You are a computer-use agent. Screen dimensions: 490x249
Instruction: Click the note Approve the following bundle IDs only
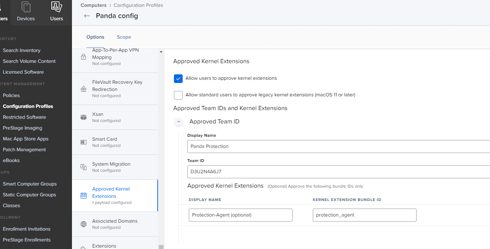tap(315, 187)
